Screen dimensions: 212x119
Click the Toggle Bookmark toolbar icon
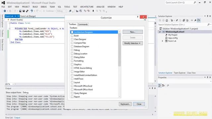pos(93,11)
